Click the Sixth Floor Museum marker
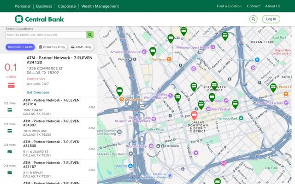This screenshot has width=295, height=184. (153, 119)
